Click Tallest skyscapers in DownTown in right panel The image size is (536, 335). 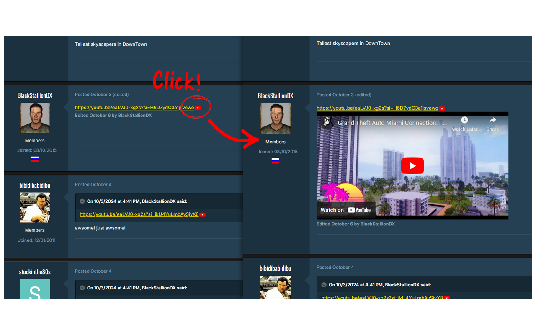pyautogui.click(x=353, y=44)
